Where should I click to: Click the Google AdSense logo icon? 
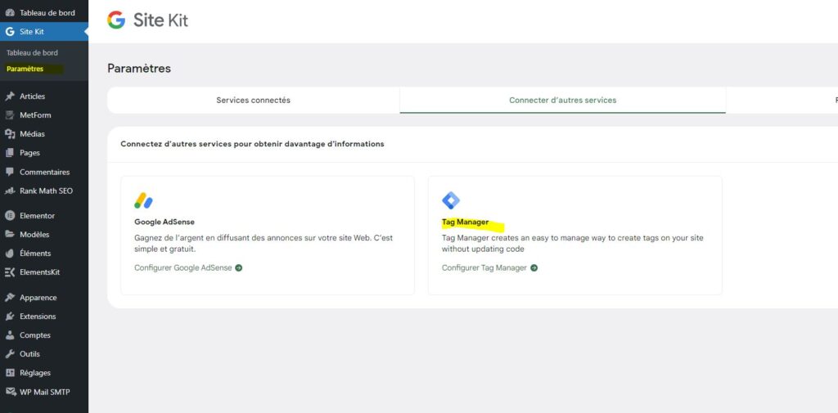143,200
